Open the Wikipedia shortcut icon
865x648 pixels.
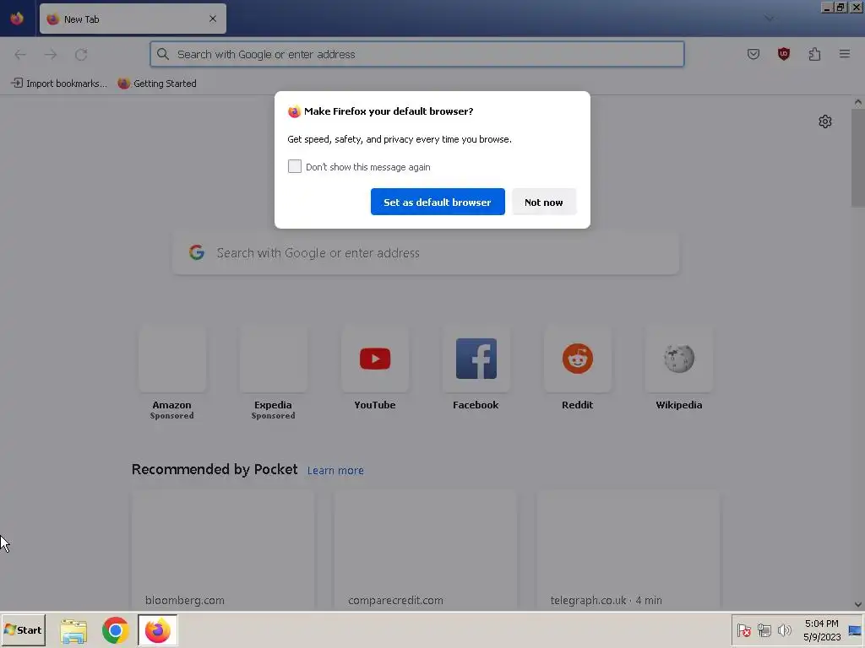tap(679, 359)
